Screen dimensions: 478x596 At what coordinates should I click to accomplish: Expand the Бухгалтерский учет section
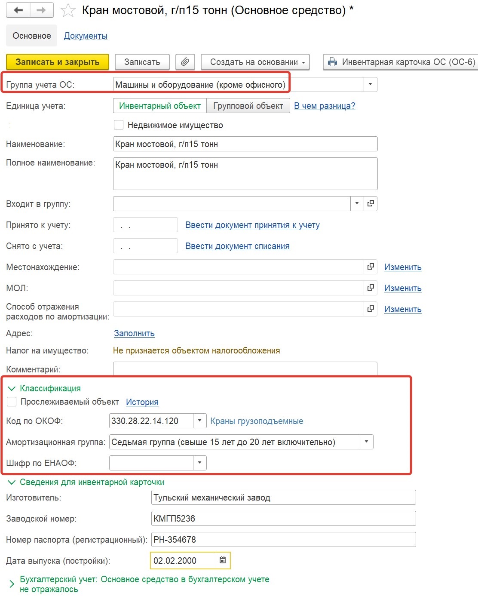(x=12, y=584)
